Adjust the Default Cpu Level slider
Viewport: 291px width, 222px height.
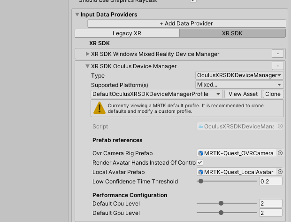pos(221,203)
